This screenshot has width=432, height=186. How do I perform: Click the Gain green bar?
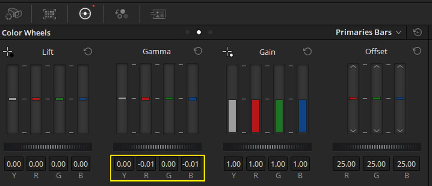point(279,99)
